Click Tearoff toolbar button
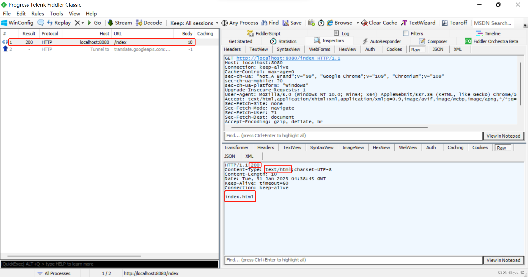The image size is (528, 277). [455, 23]
